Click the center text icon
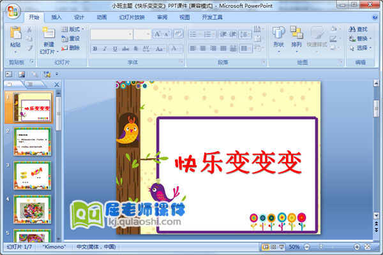The height and width of the screenshot is (255, 383). click(x=203, y=48)
